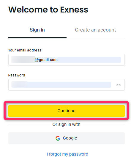131x163 pixels.
Task: Click divider line left of Or sign in with
Action: coord(29,125)
